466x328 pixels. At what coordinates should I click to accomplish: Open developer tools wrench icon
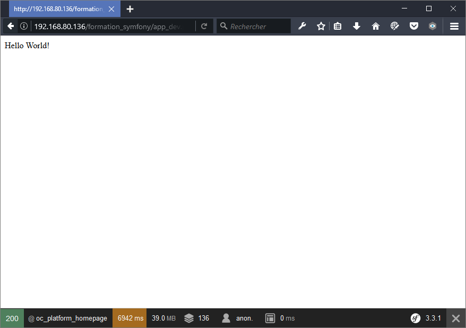[302, 26]
